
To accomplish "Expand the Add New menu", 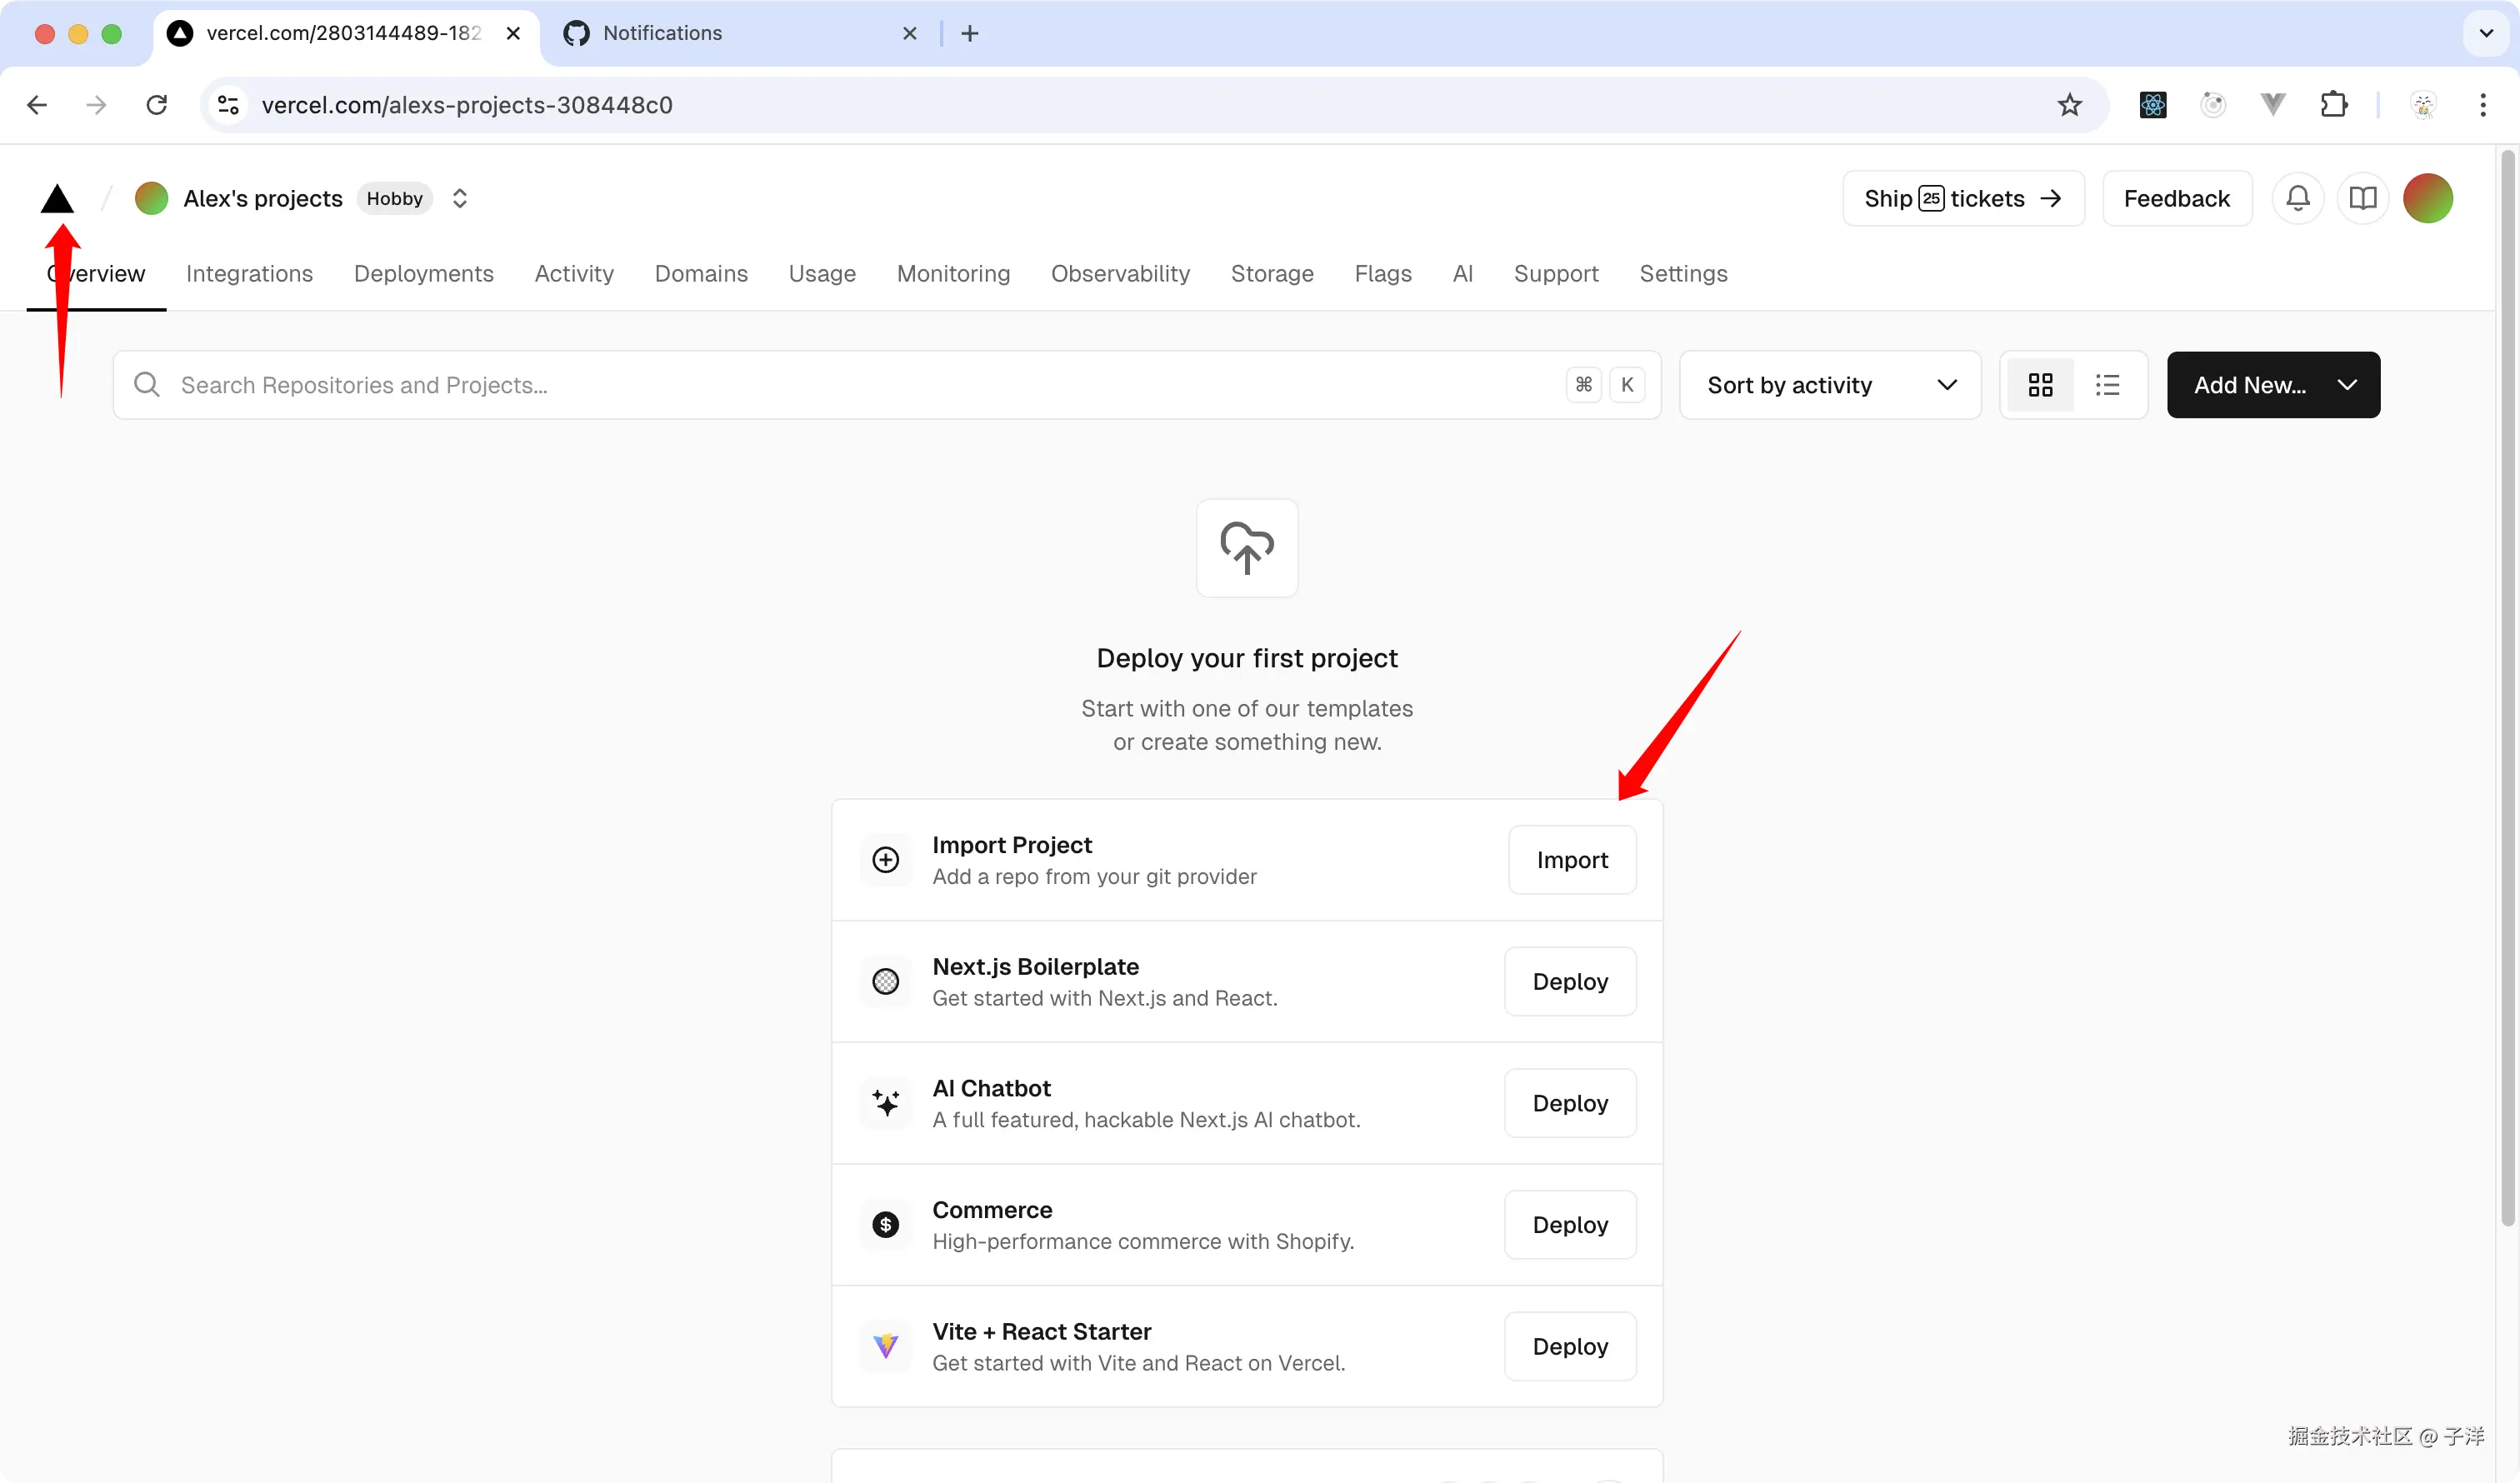I will [2272, 385].
